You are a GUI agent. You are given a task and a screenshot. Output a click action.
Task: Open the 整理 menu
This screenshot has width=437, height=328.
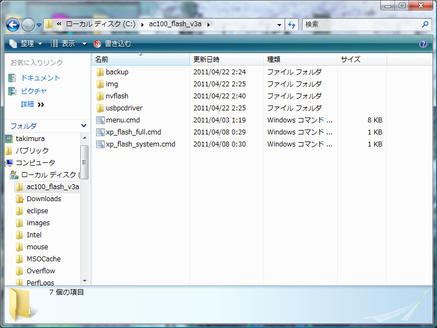(26, 44)
